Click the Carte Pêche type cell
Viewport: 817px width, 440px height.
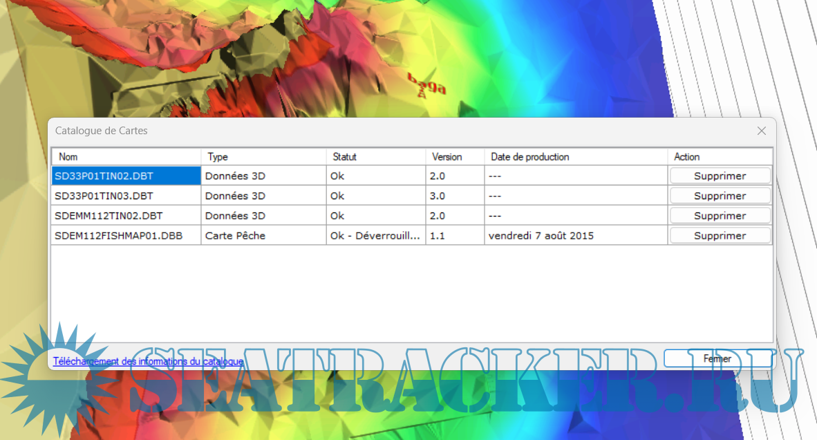(235, 236)
